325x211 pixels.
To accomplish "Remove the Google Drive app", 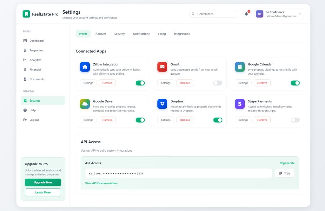I will [107, 120].
